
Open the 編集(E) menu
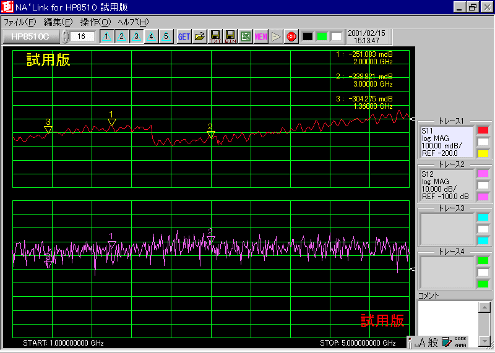point(58,22)
